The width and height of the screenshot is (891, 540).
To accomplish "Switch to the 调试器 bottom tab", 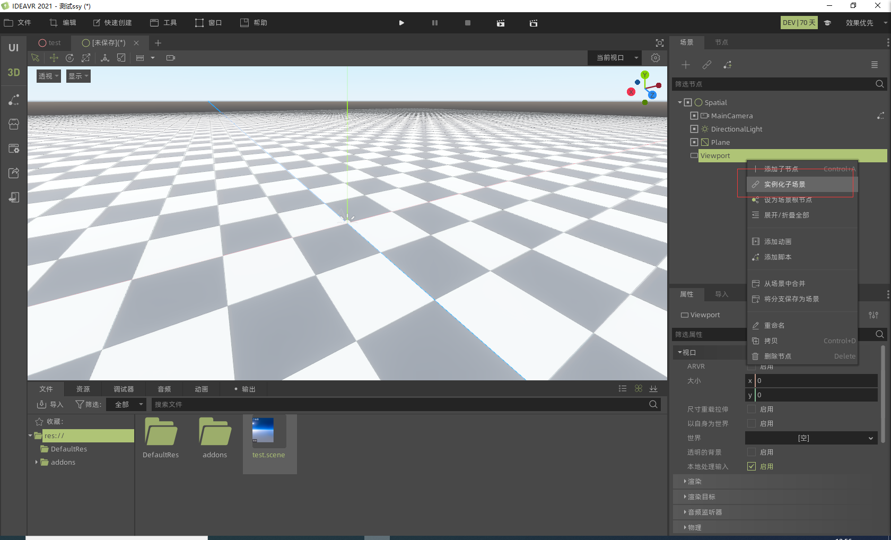I will [x=124, y=389].
